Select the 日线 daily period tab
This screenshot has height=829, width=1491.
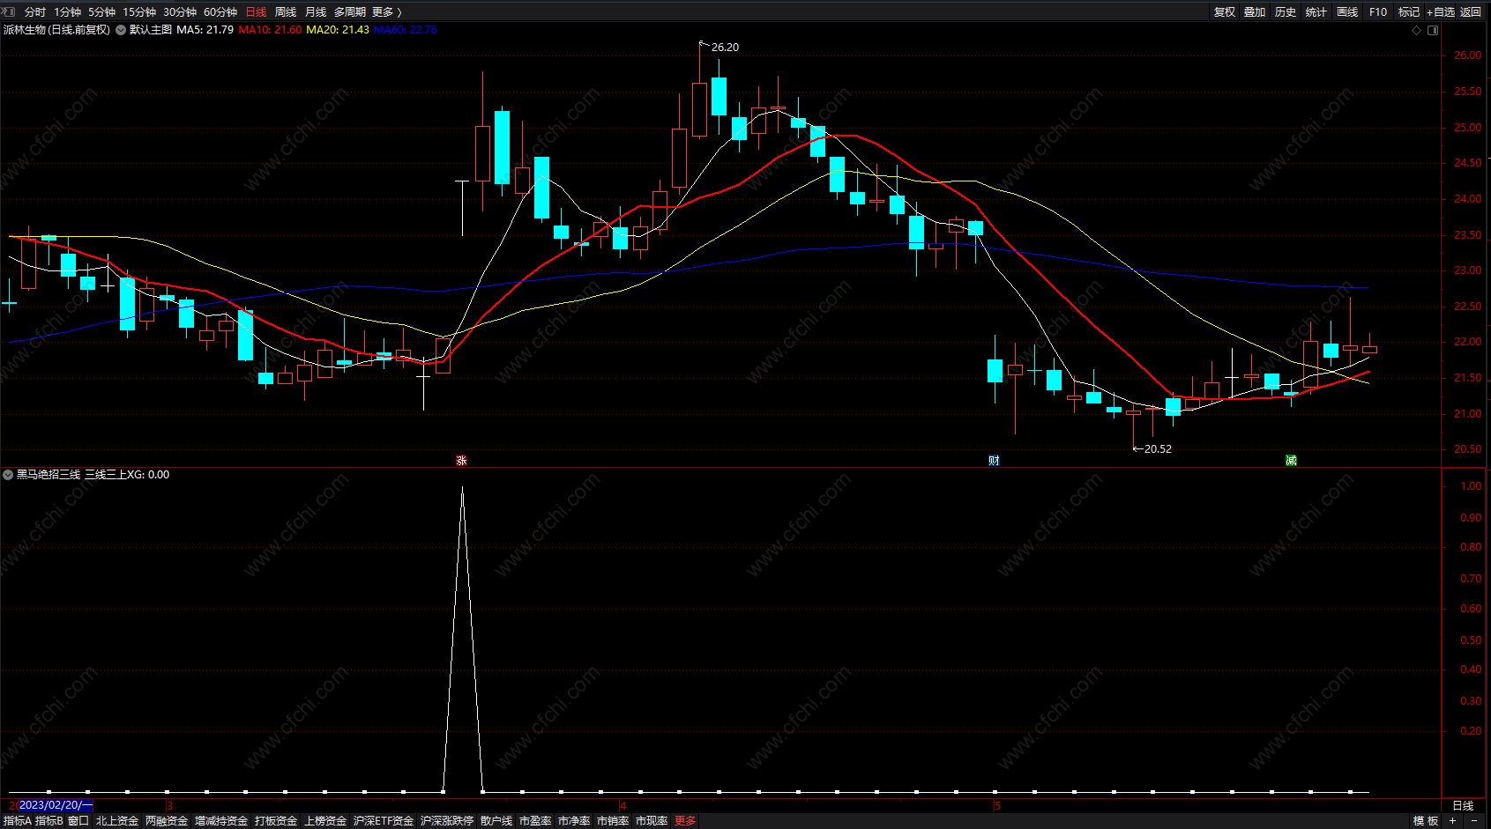[x=256, y=12]
